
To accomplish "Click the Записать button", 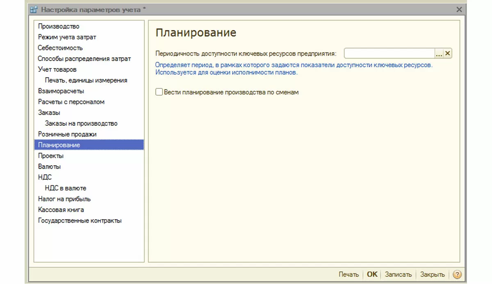I will [398, 275].
